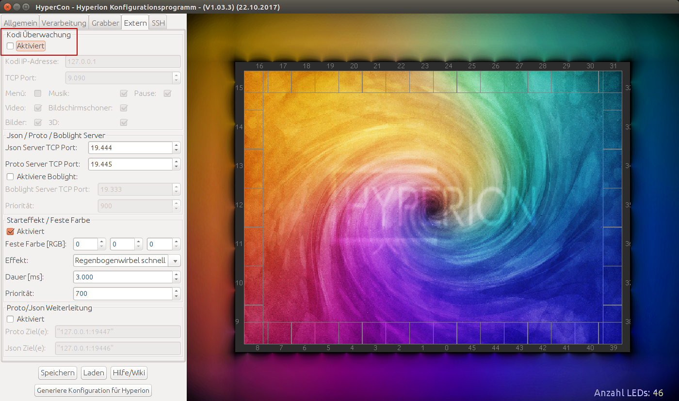679x401 pixels.
Task: Click the Speichern button
Action: (x=58, y=373)
